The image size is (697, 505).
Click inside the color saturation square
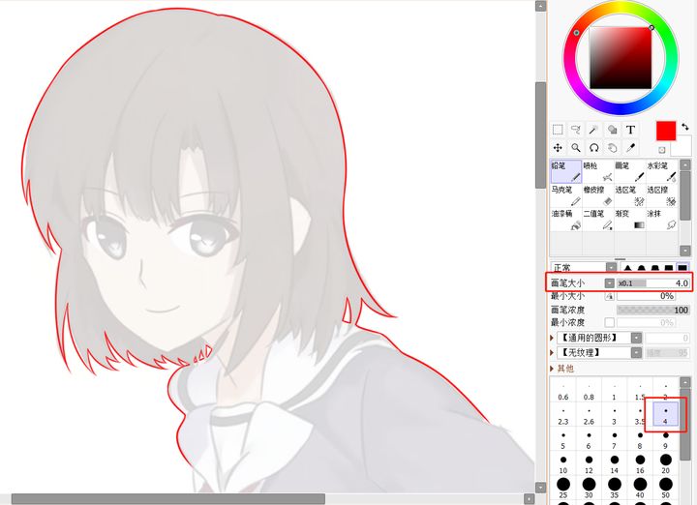621,58
